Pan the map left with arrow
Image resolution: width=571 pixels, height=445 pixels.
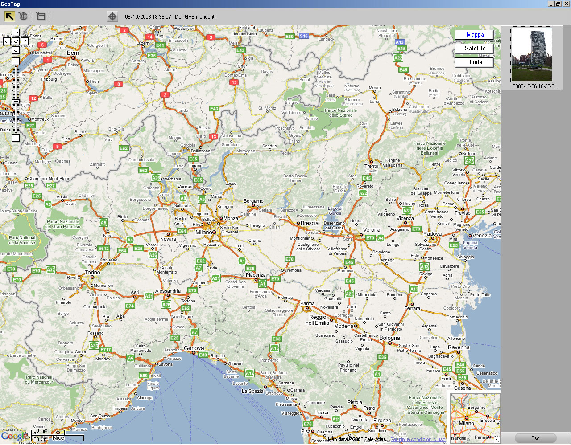(7, 41)
